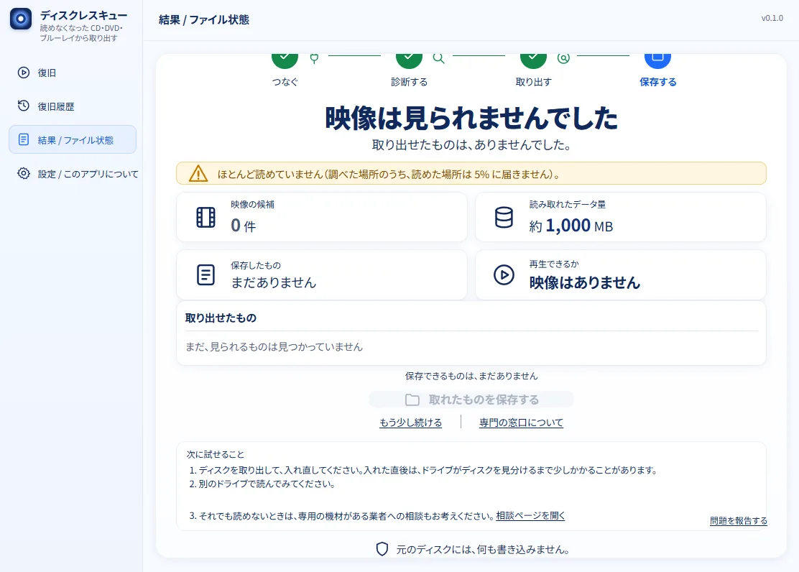Click the film strip icon in 映像の候補 card
The width and height of the screenshot is (799, 572).
(206, 217)
